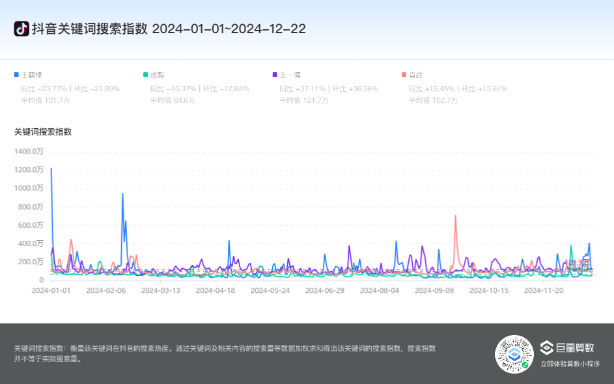Select the green 成毅 legend swatch

click(146, 74)
